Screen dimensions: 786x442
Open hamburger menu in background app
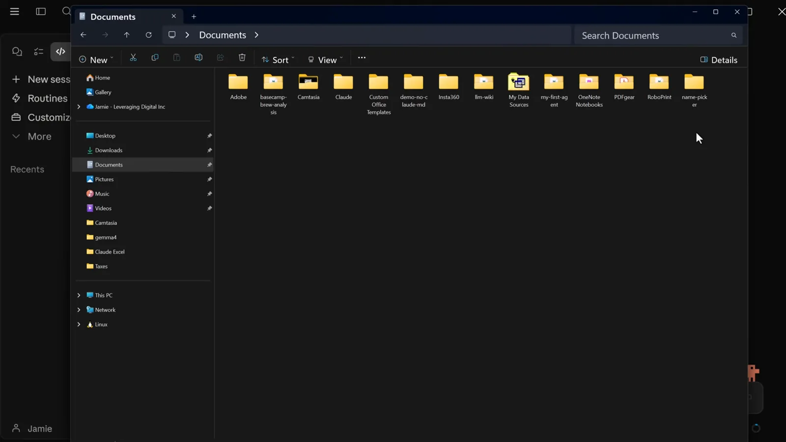click(15, 11)
